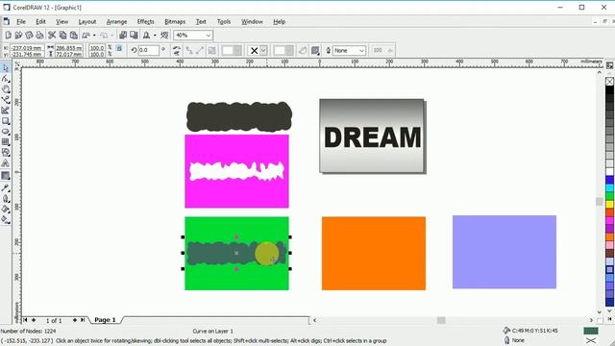Open the Undo history dropdown arrow

click(94, 36)
